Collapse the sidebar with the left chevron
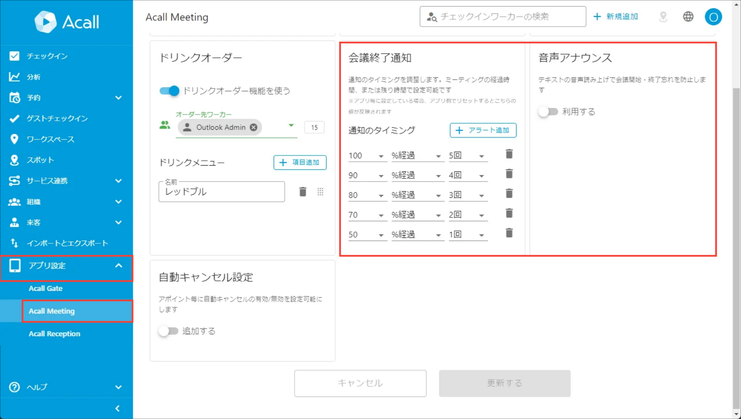Viewport: 741px width, 419px height. 118,408
